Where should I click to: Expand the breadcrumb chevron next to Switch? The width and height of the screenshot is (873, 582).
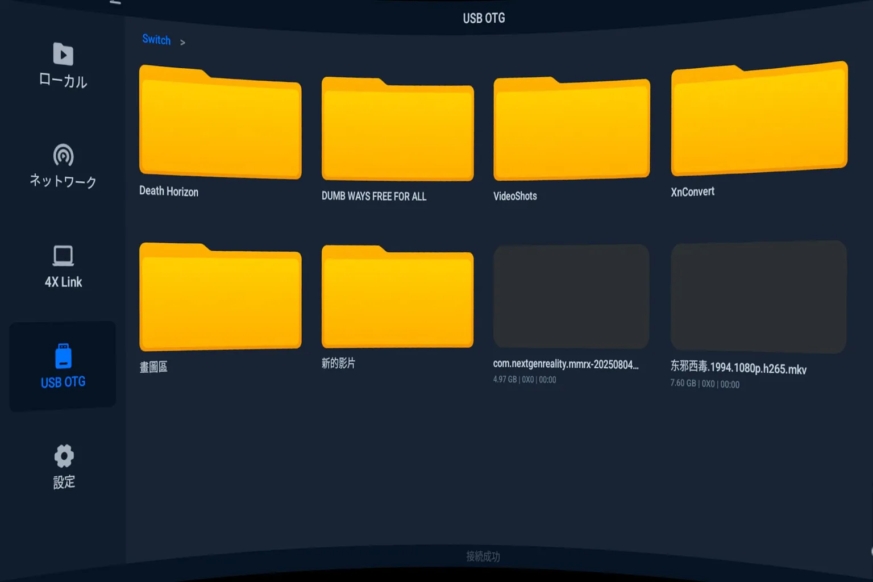182,42
